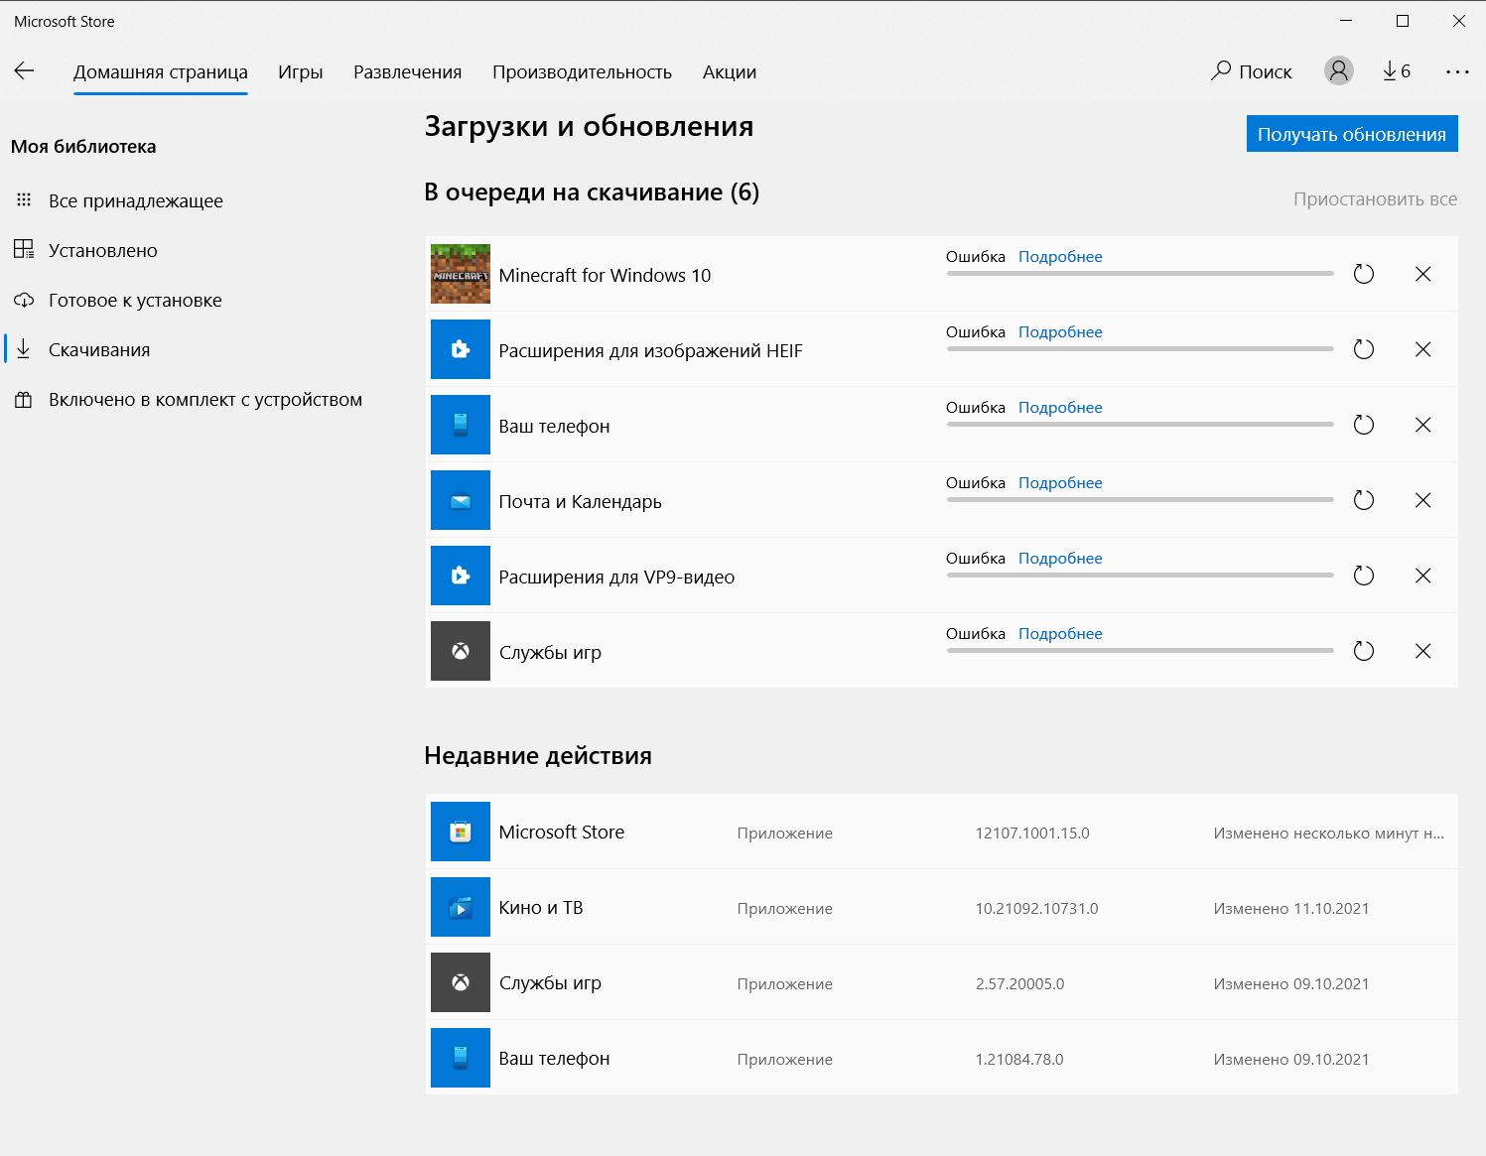Cancel HEIF image extensions download
Screen dimensions: 1486x1156
pyautogui.click(x=1422, y=349)
